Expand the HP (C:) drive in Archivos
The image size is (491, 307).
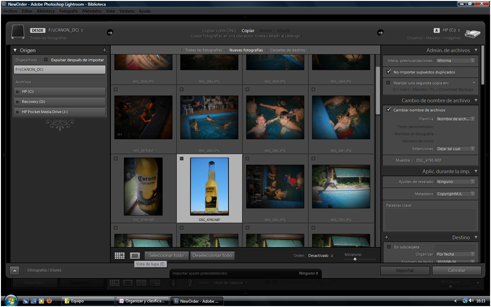click(18, 91)
